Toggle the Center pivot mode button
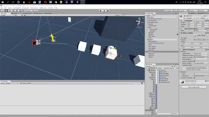 (x=28, y=11)
